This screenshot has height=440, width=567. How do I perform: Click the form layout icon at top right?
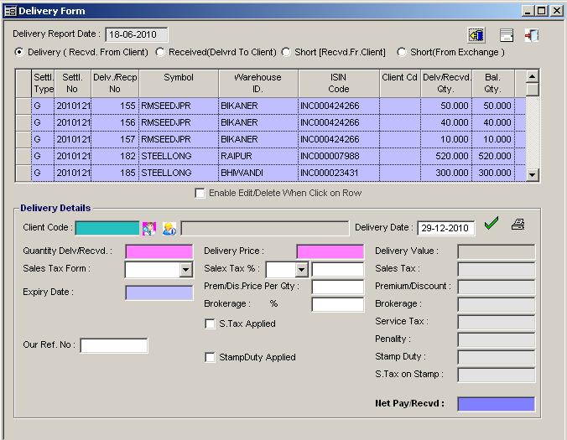coord(506,35)
